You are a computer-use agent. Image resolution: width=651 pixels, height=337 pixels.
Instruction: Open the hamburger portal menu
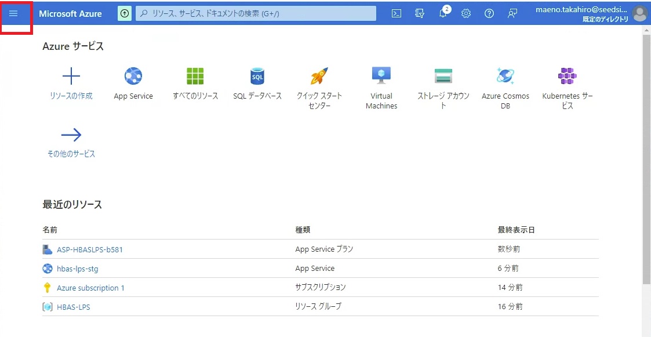pos(13,13)
